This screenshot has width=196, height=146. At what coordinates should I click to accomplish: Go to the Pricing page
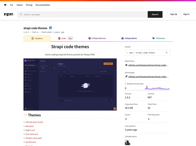coord(29,5)
